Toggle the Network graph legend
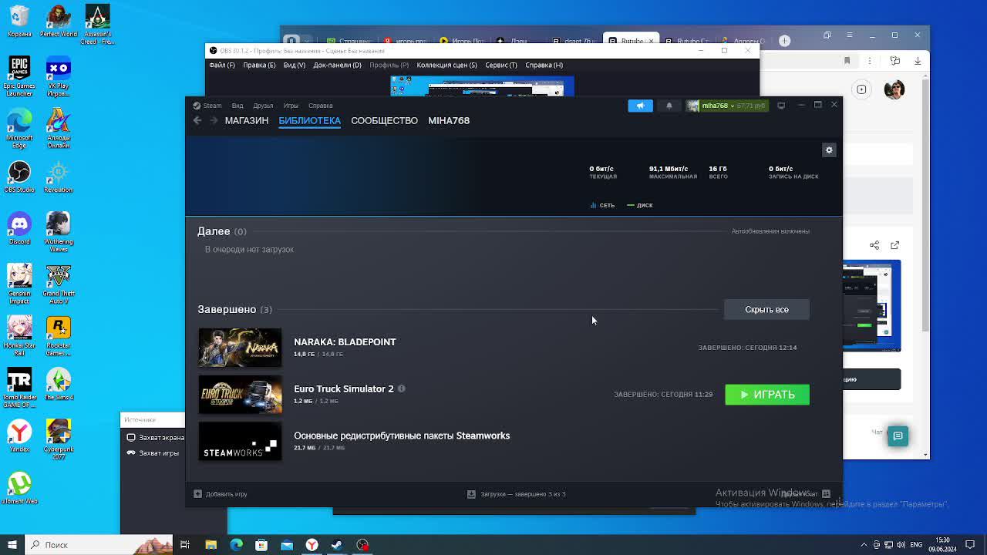The width and height of the screenshot is (987, 555). [602, 205]
